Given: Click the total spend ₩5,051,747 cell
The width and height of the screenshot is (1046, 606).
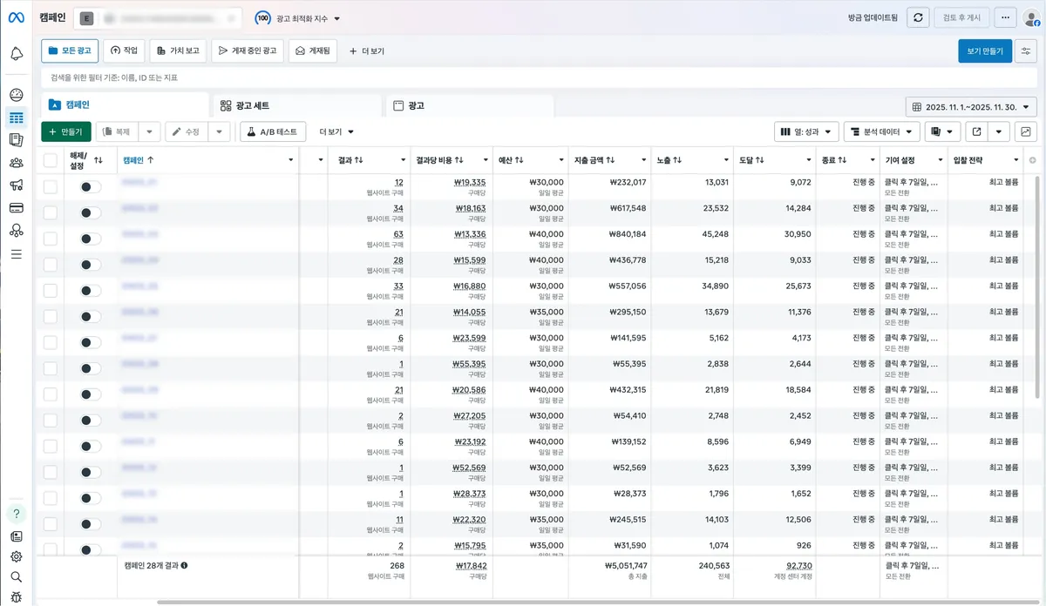Looking at the screenshot, I should [626, 565].
